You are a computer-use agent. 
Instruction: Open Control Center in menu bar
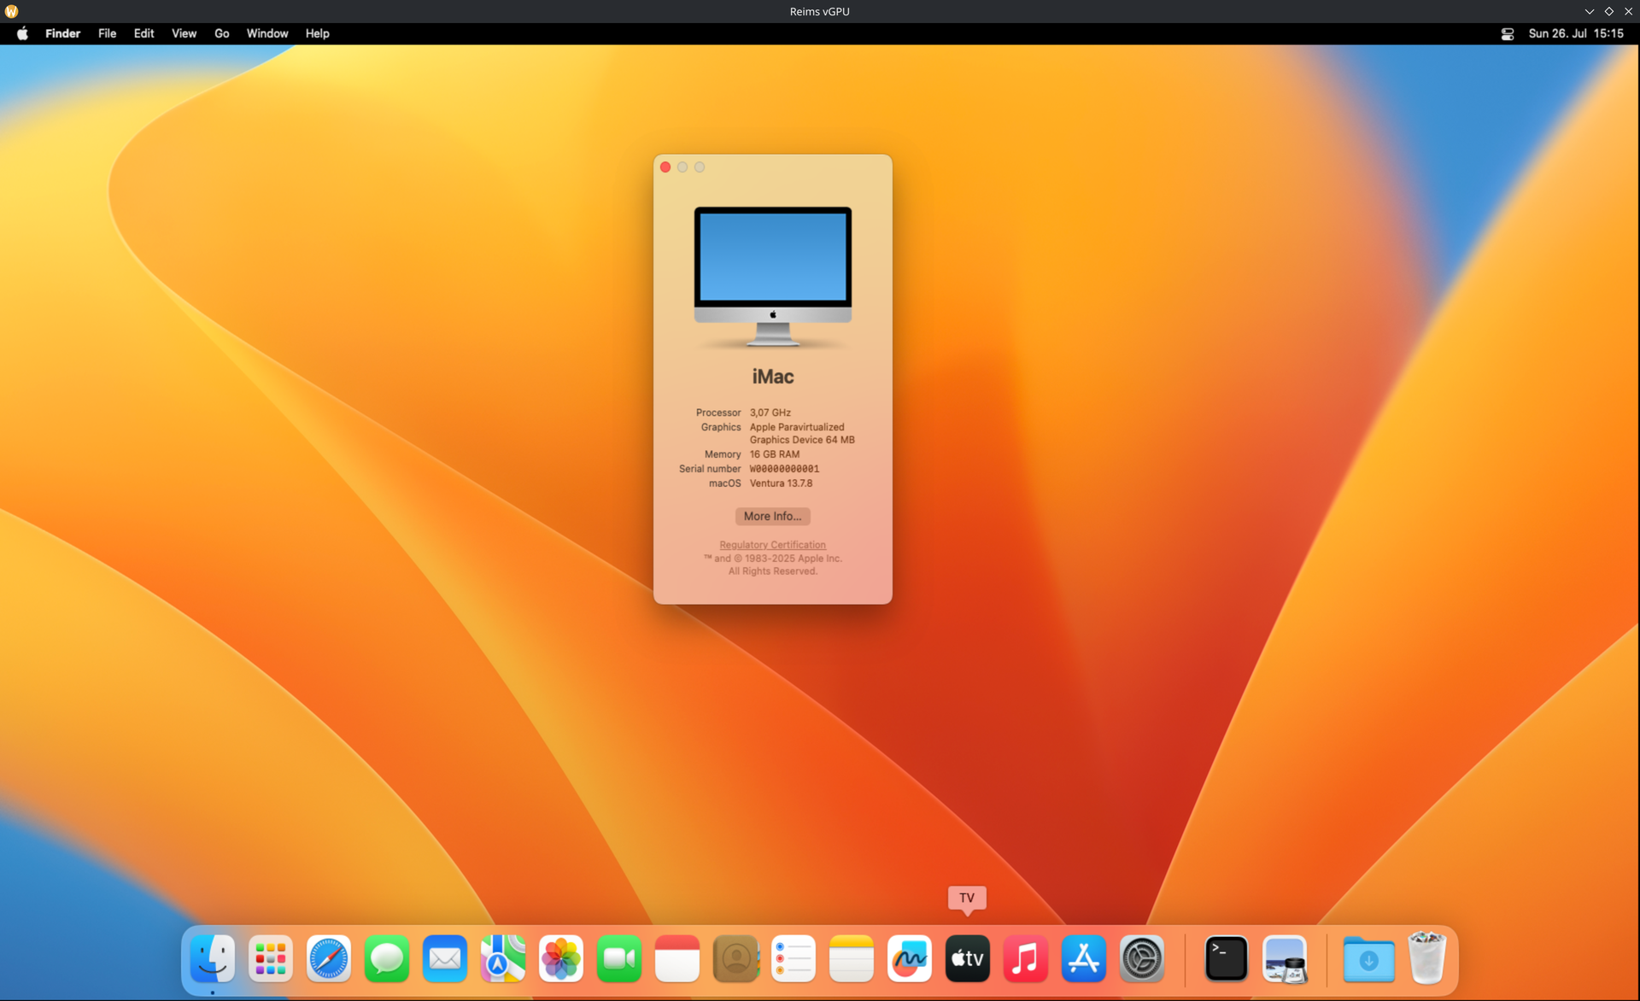click(x=1507, y=33)
